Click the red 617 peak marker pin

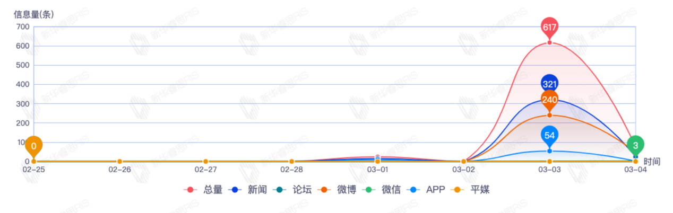pos(549,28)
